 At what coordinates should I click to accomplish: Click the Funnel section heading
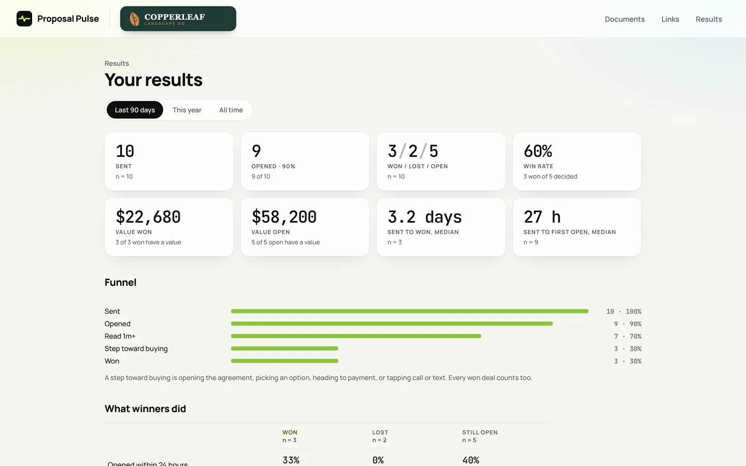[121, 282]
